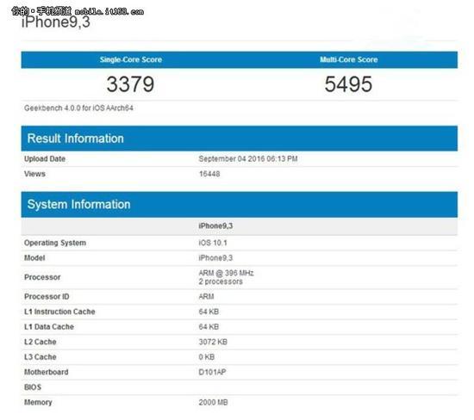Image resolution: width=474 pixels, height=420 pixels.
Task: Click the Geekbench 4.0.0 for iOS AArch64 text
Action: tap(78, 108)
